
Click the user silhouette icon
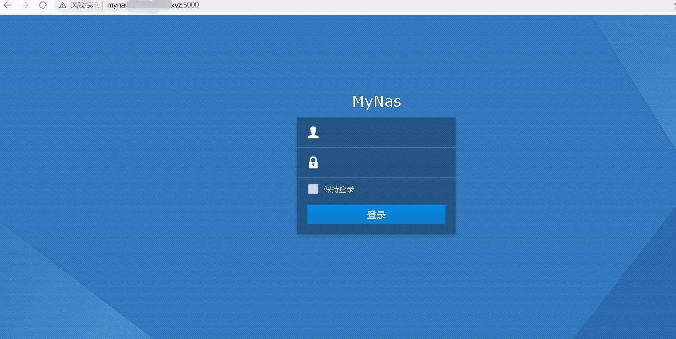pos(313,132)
